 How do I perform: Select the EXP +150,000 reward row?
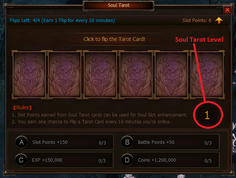click(x=64, y=160)
